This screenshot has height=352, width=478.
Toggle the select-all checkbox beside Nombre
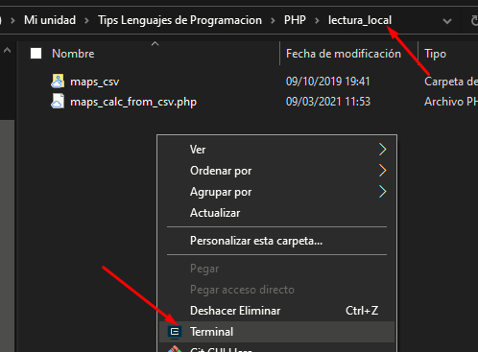point(36,54)
